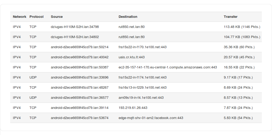
Task: Click the Destination column header
Action: (x=128, y=17)
